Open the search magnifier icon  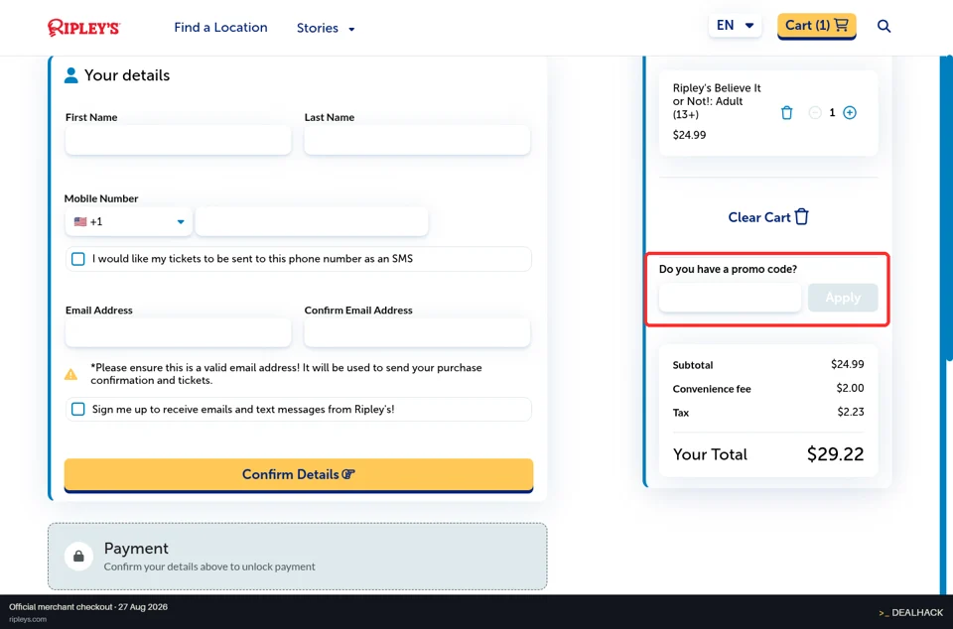click(x=884, y=26)
